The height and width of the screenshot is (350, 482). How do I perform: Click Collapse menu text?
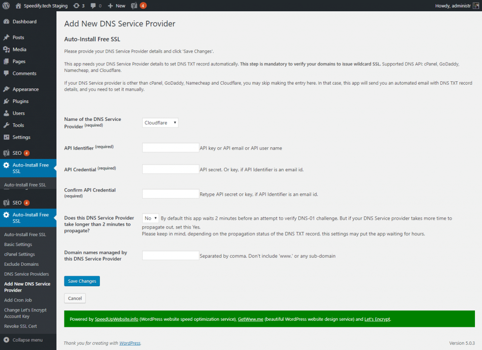(27, 340)
